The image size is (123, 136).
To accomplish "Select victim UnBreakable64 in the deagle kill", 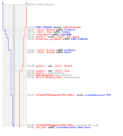I will click(x=72, y=27).
